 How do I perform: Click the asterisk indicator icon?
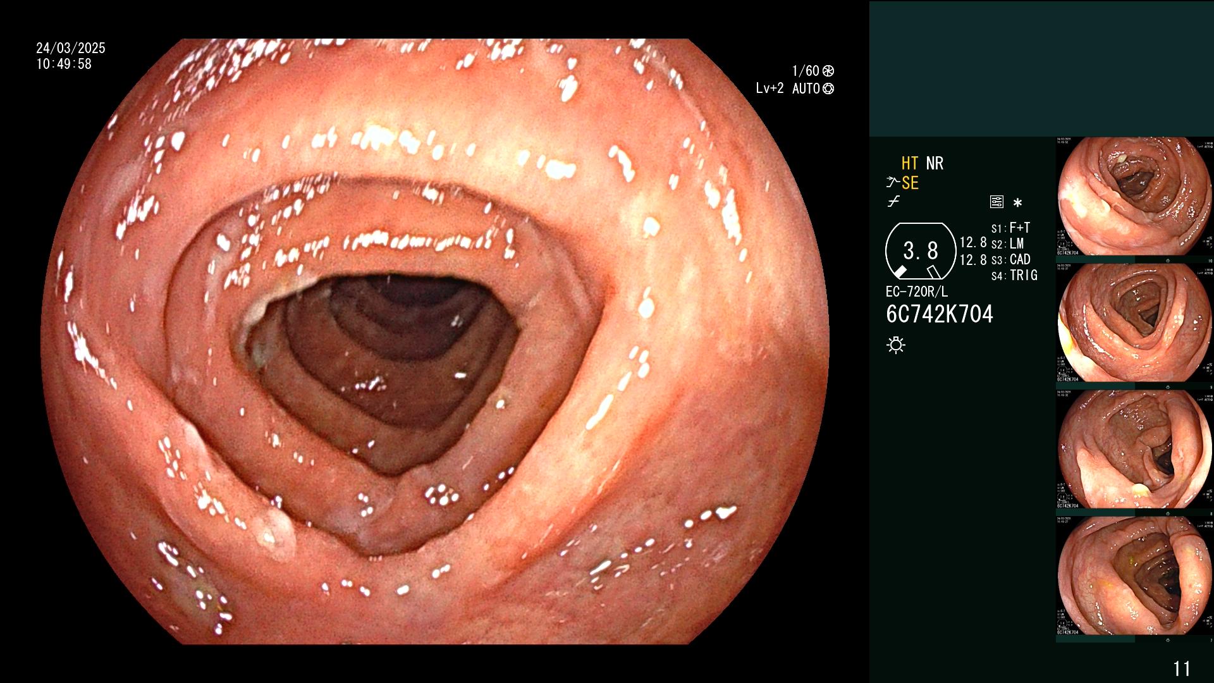tap(1017, 203)
